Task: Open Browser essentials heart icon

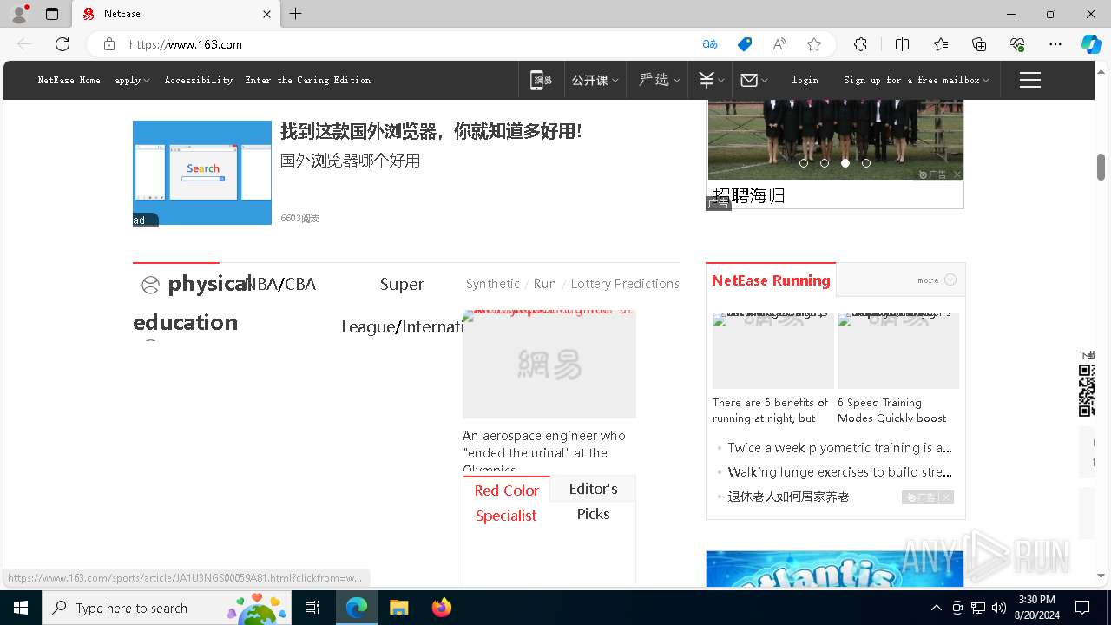Action: pyautogui.click(x=1017, y=44)
